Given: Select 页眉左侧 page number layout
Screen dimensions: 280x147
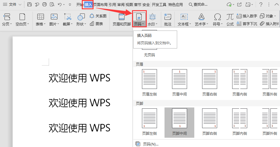Looking at the screenshot, I should click(x=149, y=83).
